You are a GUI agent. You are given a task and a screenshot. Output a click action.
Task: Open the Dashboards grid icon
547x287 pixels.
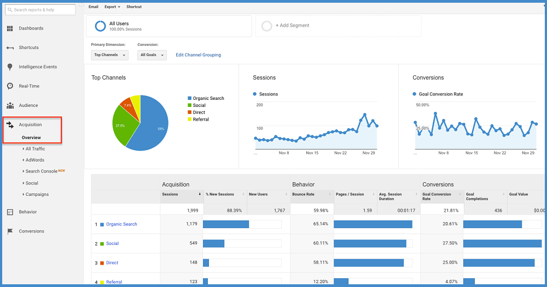click(x=10, y=28)
